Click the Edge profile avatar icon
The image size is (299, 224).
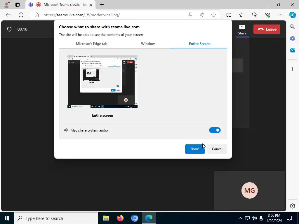pos(7,5)
